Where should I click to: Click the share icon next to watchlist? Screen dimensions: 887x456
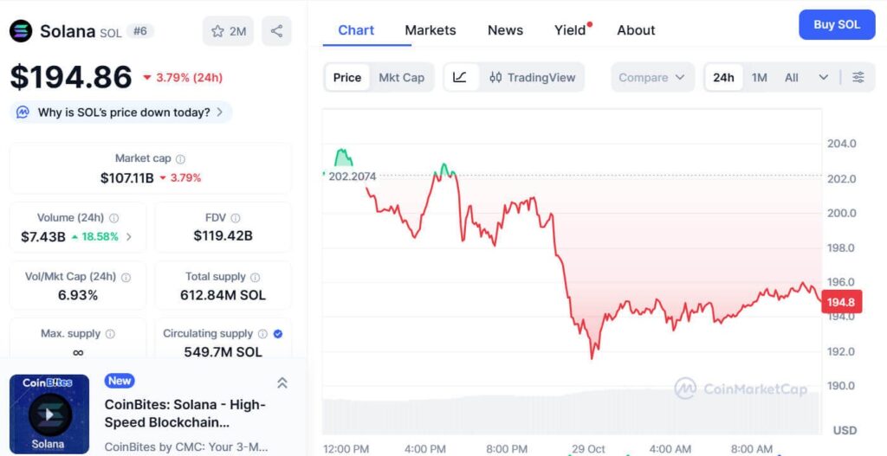click(x=276, y=31)
